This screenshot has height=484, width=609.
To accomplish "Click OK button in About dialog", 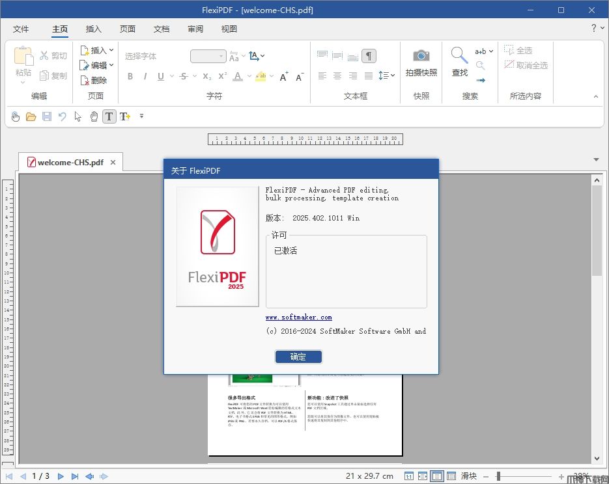I will pos(298,356).
